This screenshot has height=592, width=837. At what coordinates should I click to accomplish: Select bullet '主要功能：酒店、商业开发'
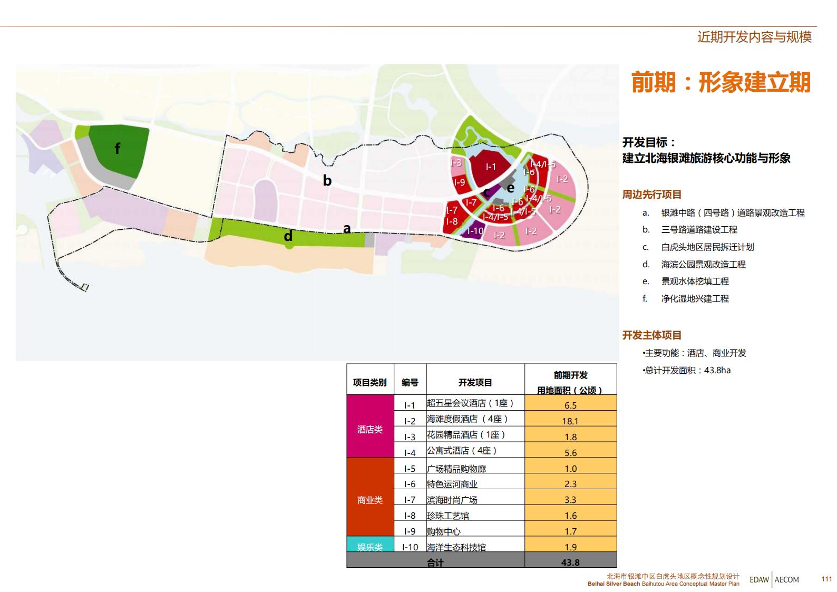pos(695,353)
